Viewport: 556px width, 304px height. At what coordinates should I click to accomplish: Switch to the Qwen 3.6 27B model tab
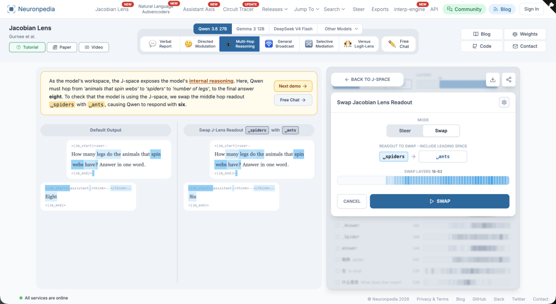212,29
